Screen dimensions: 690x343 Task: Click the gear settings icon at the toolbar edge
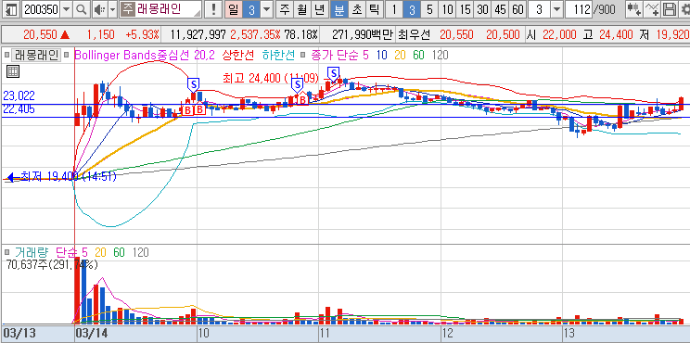tap(684, 9)
